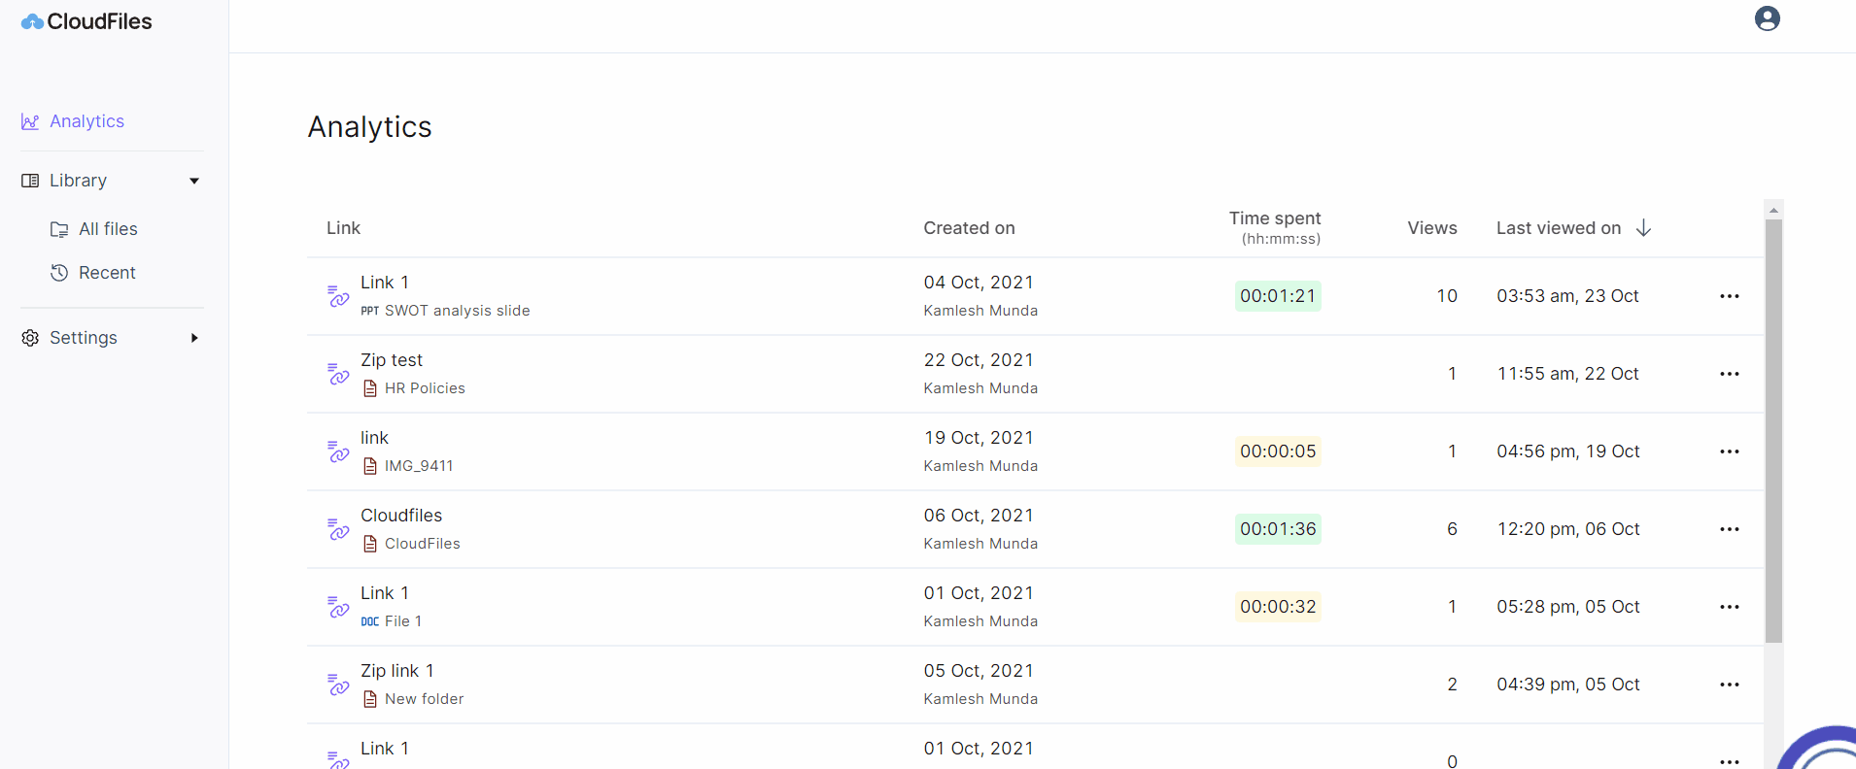The width and height of the screenshot is (1856, 769).
Task: Click link icon for Cloudfiles row
Action: [x=338, y=529]
